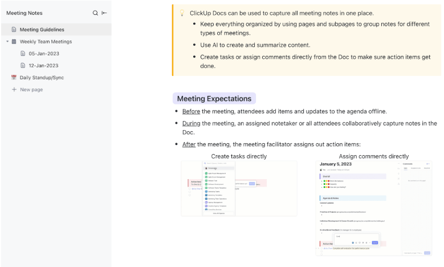This screenshot has width=444, height=267.
Task: Collapse the Weekly Team Meetings tree arrow
Action: click(7, 42)
